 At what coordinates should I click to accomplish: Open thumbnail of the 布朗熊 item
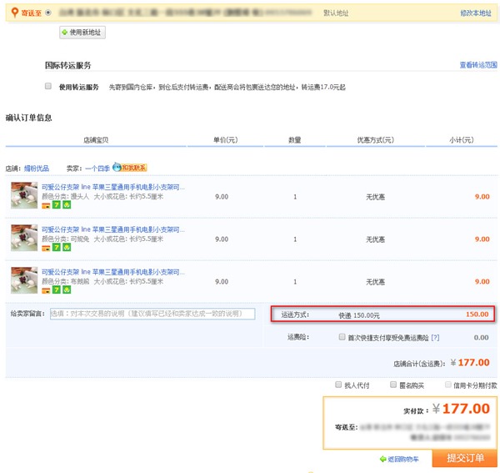click(24, 280)
